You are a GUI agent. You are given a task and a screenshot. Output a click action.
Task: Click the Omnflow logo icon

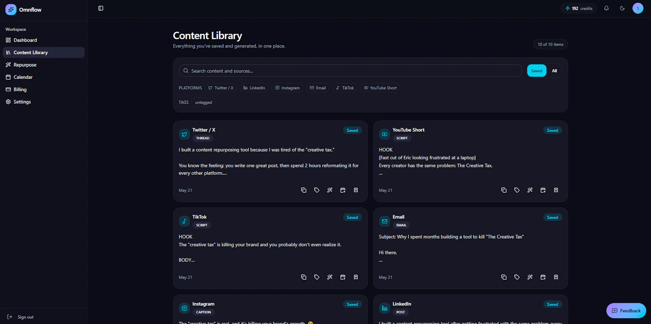(x=11, y=9)
